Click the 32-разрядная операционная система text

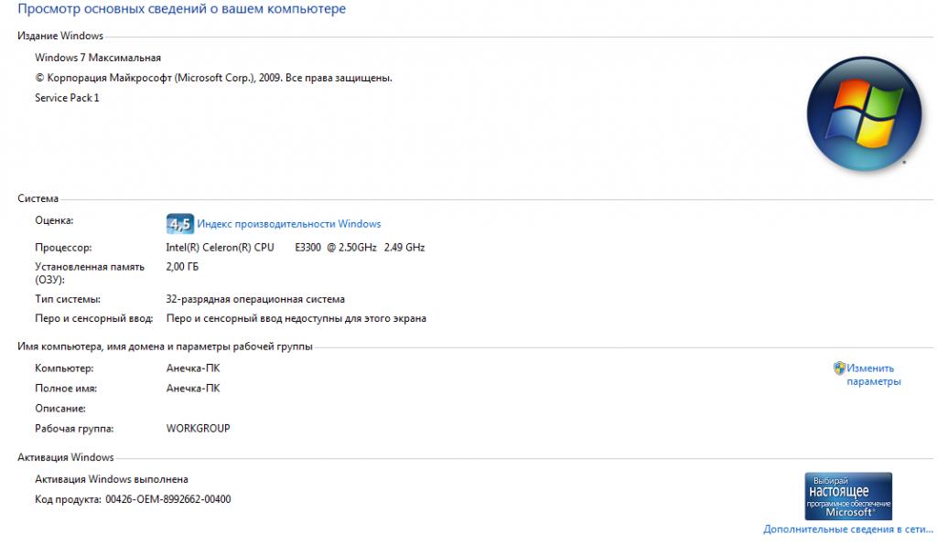(255, 299)
